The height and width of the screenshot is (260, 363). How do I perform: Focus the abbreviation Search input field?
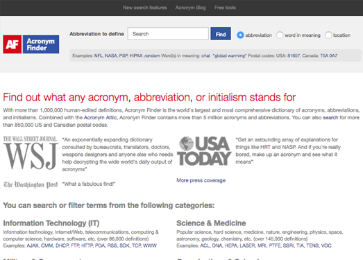click(x=168, y=34)
